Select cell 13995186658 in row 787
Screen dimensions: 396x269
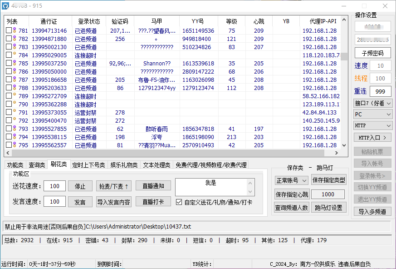pyautogui.click(x=49, y=80)
